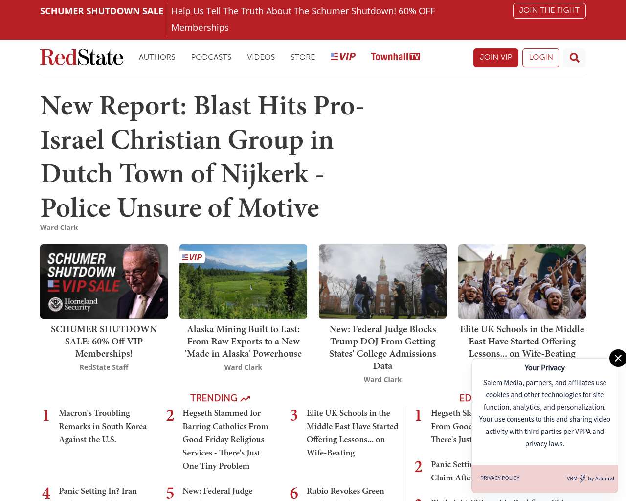Click the trending arrow icon

coord(245,398)
